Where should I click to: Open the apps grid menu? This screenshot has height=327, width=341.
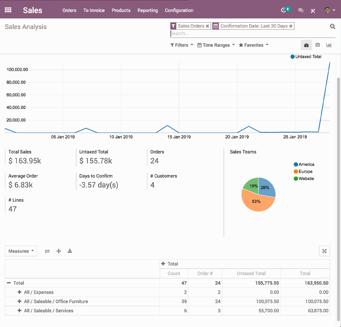[8, 9]
